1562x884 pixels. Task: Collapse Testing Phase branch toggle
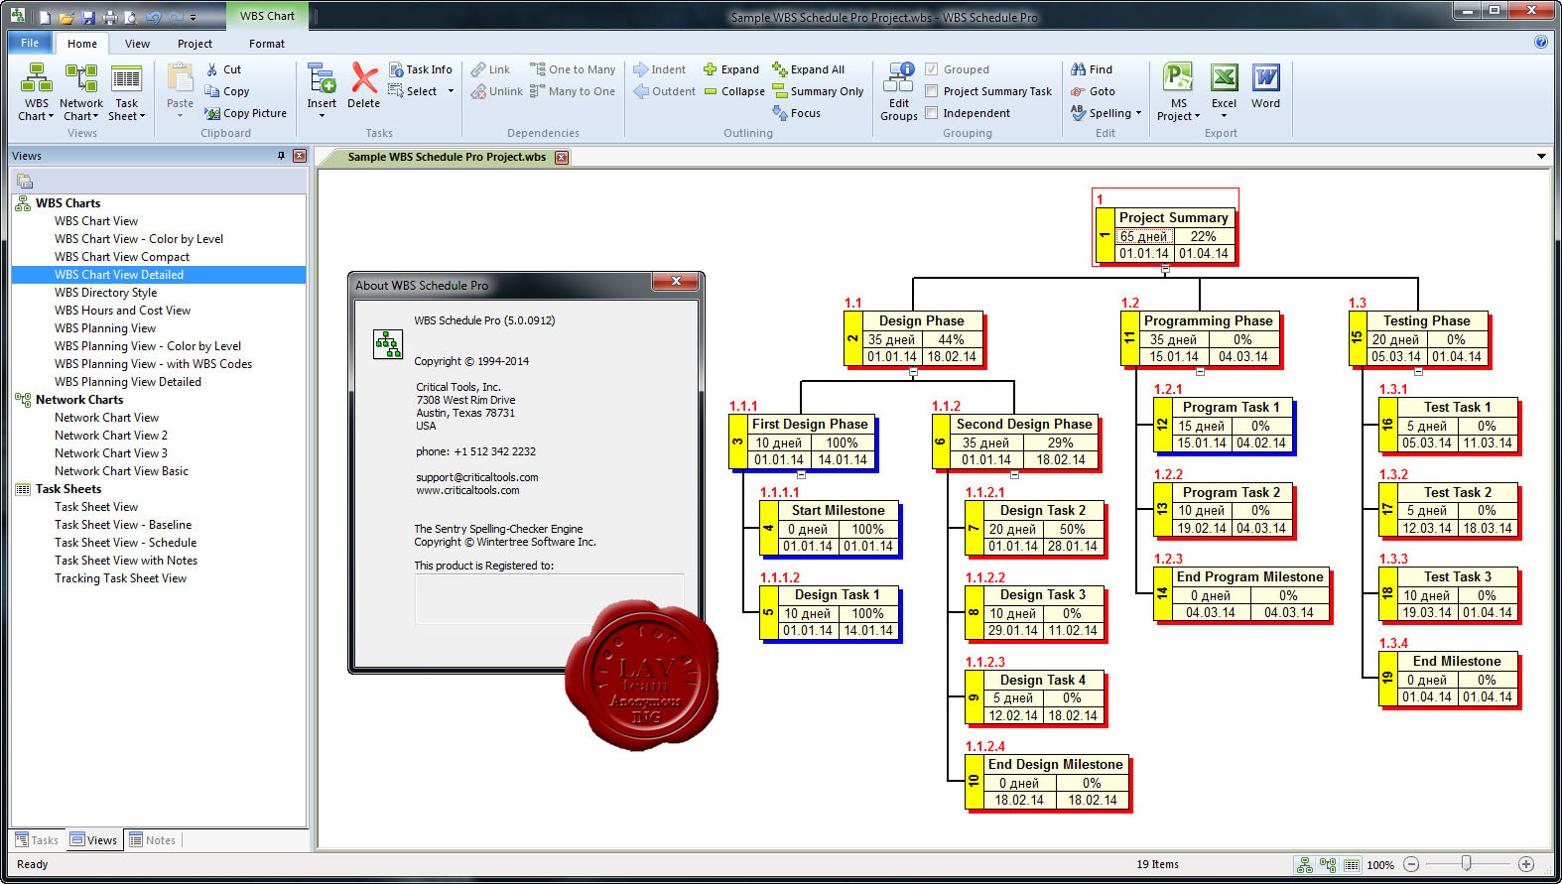[x=1418, y=371]
